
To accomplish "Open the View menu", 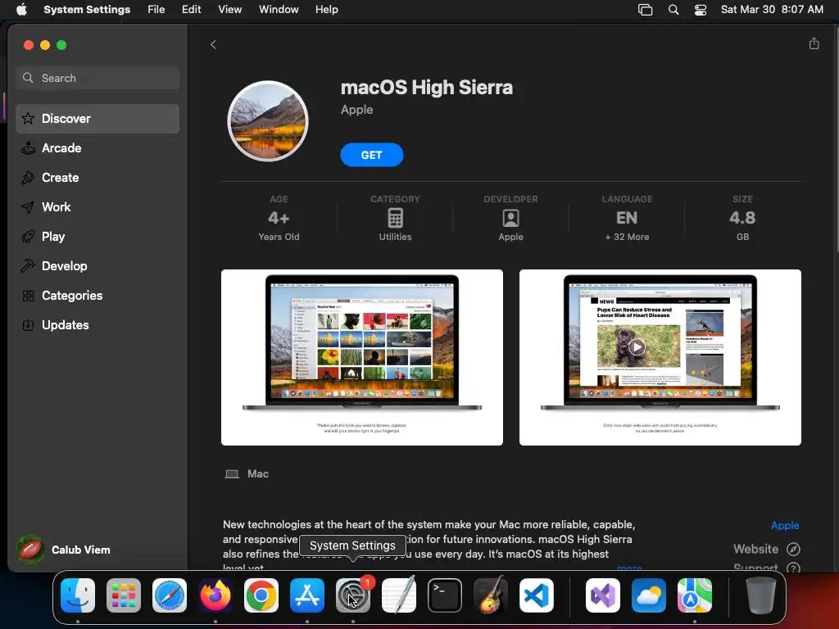I will [x=229, y=10].
